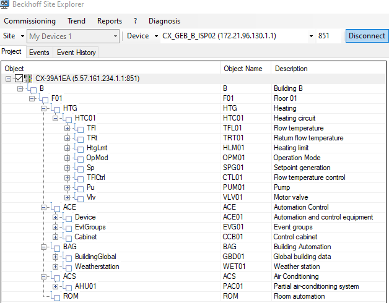Expand the EvtGroups node

[x=55, y=228]
